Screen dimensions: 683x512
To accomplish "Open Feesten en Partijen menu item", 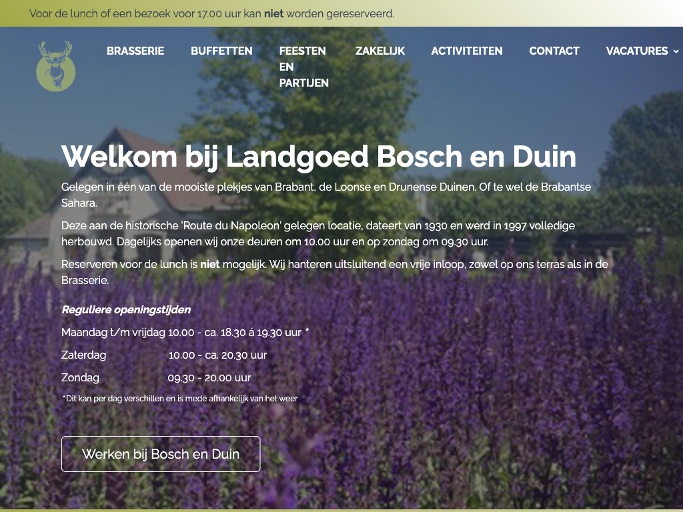I will pos(304,67).
